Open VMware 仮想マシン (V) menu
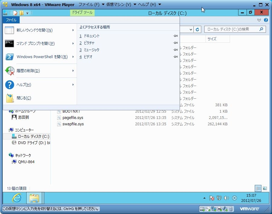This screenshot has width=272, height=214. coord(121,5)
